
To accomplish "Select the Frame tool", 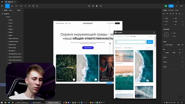I will [x=12, y=6].
